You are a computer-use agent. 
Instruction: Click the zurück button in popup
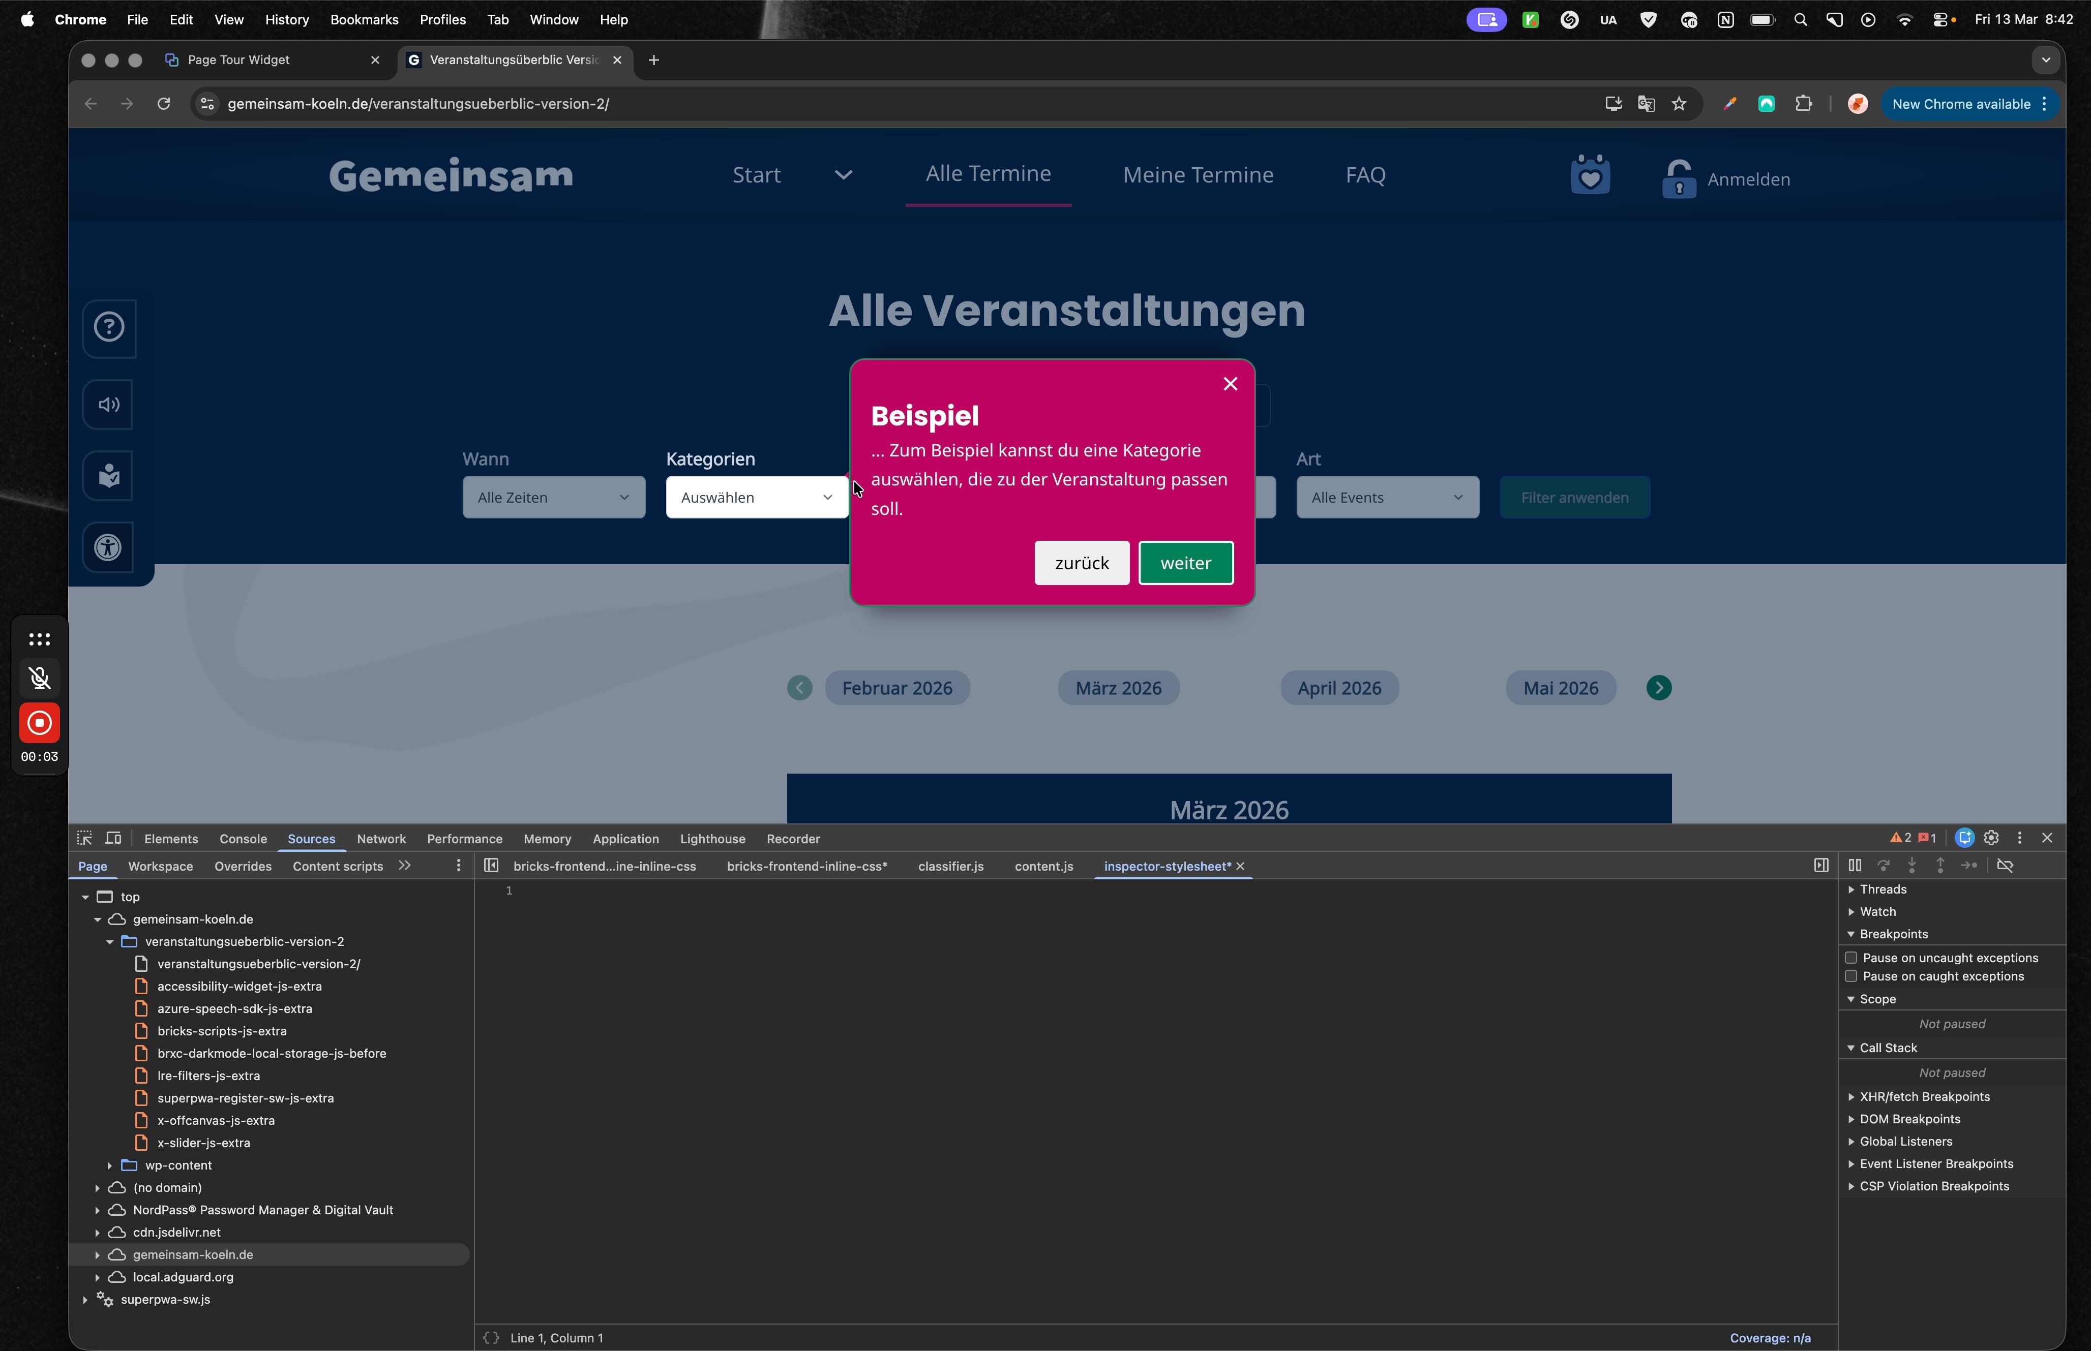1081,563
